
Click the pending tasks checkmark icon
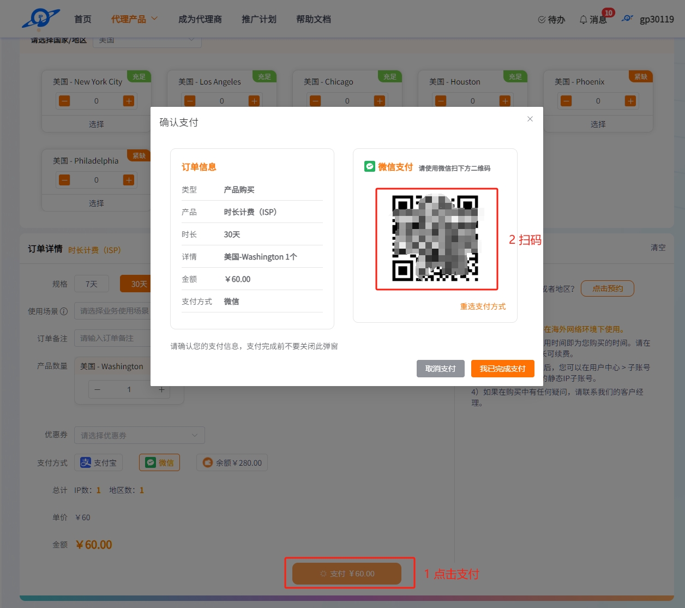click(542, 20)
